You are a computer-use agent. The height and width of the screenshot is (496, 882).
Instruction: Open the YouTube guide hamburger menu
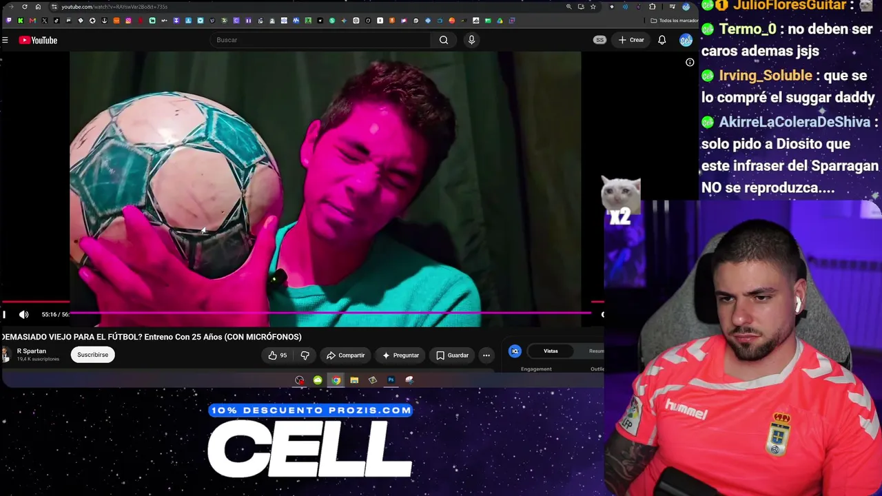[5, 40]
